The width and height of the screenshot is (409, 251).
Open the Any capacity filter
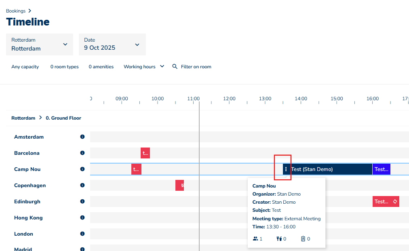(x=25, y=67)
